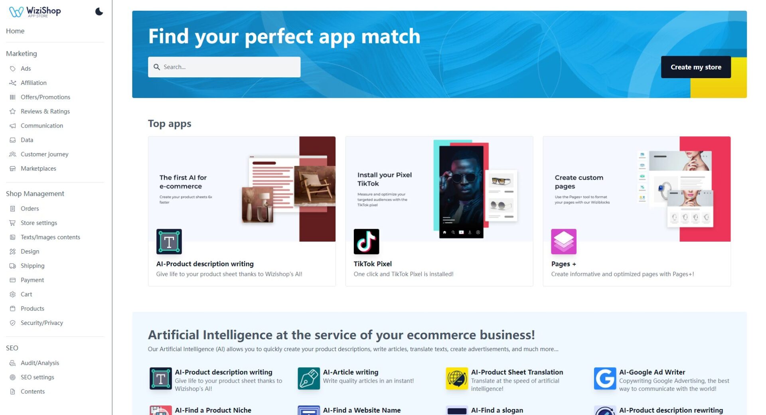Collapse the Shop Management section header
This screenshot has height=415, width=766.
click(x=35, y=193)
